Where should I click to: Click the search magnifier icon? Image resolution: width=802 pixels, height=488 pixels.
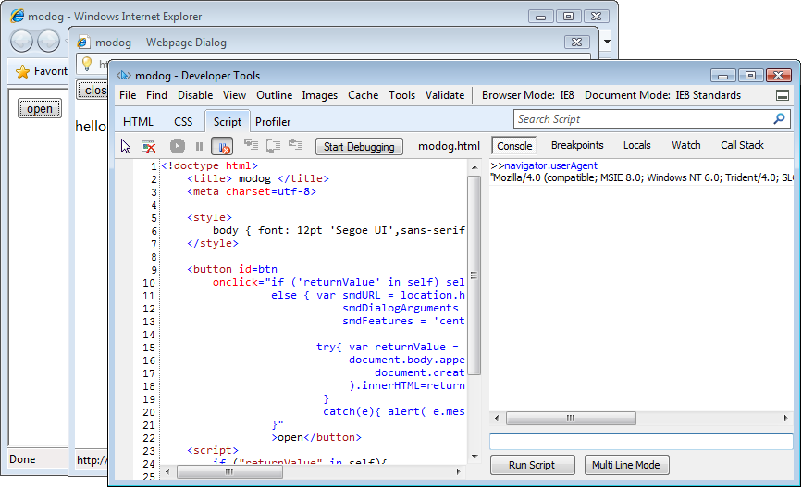click(779, 119)
